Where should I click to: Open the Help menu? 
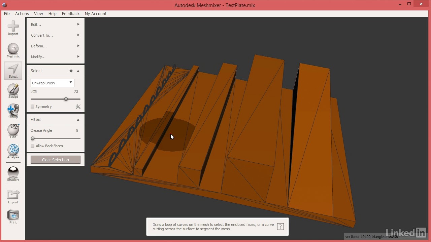click(52, 13)
